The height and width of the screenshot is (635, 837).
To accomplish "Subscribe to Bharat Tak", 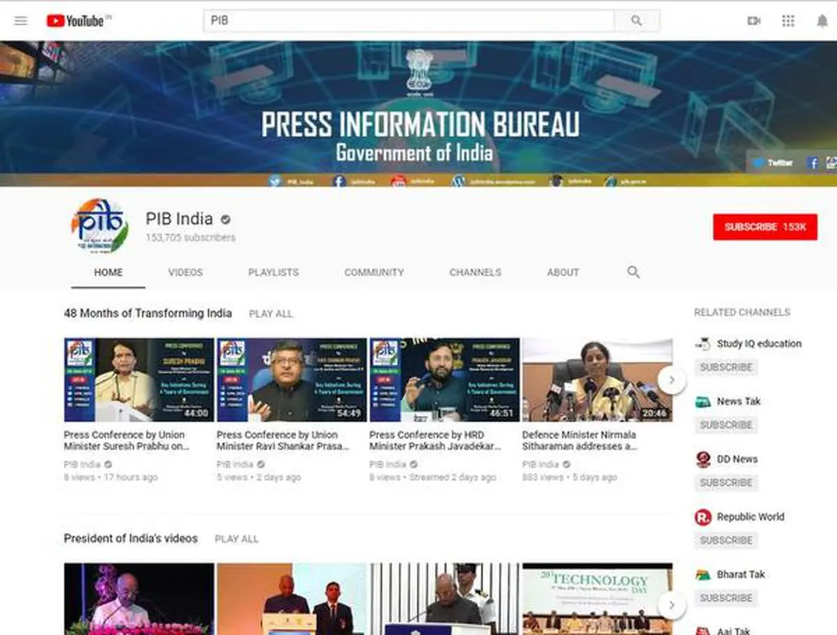I will coord(726,598).
